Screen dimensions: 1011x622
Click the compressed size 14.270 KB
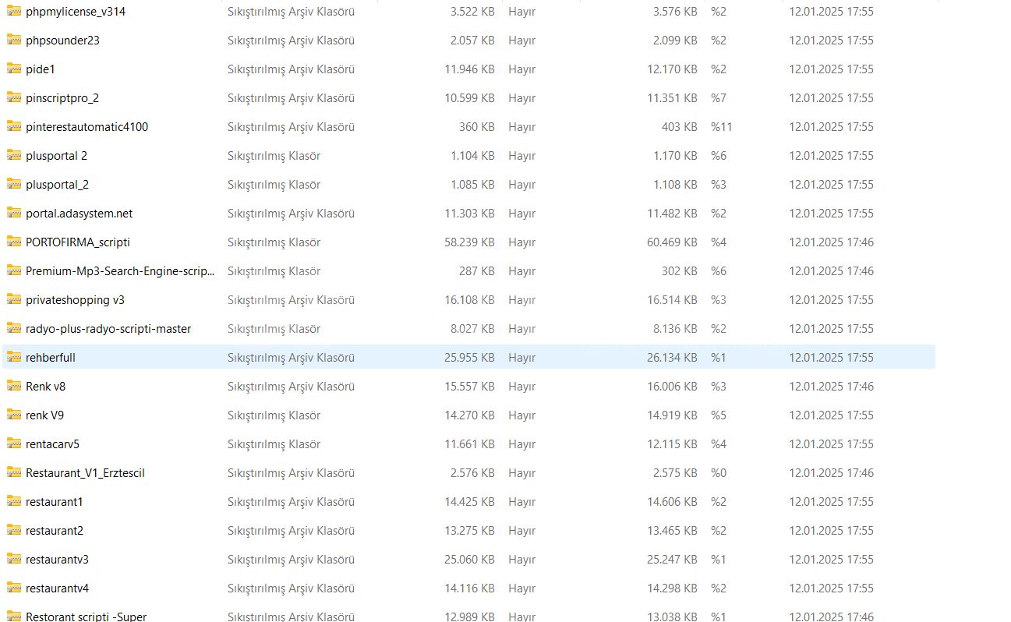tap(469, 415)
